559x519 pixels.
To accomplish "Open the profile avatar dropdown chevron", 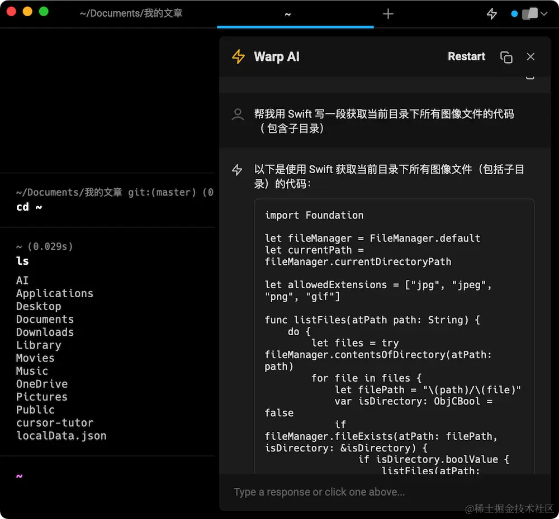I will 544,14.
